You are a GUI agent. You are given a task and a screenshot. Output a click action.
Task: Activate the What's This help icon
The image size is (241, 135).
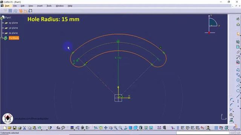[x=50, y=128]
